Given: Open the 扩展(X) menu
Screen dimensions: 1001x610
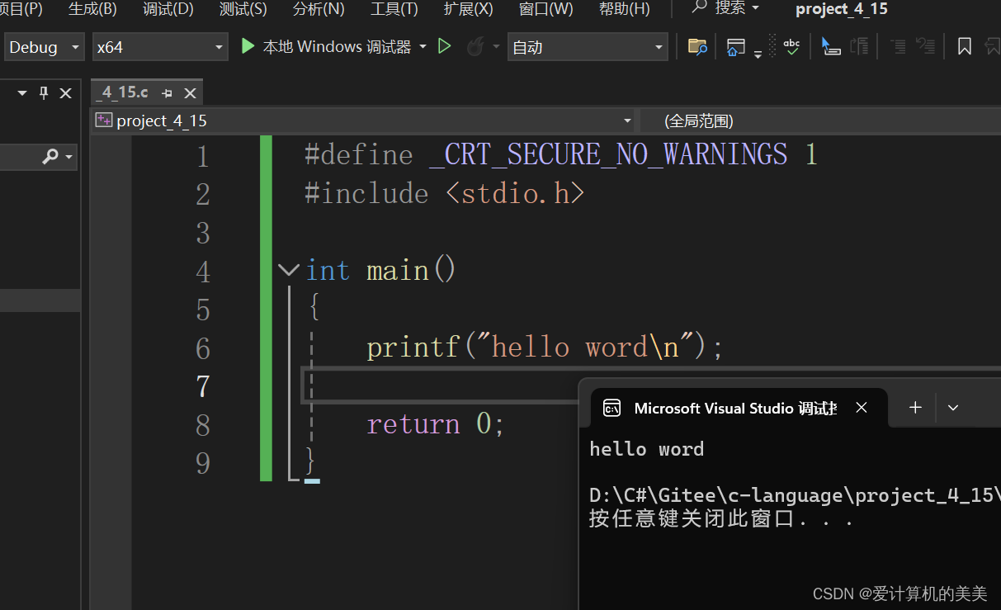Looking at the screenshot, I should tap(469, 9).
